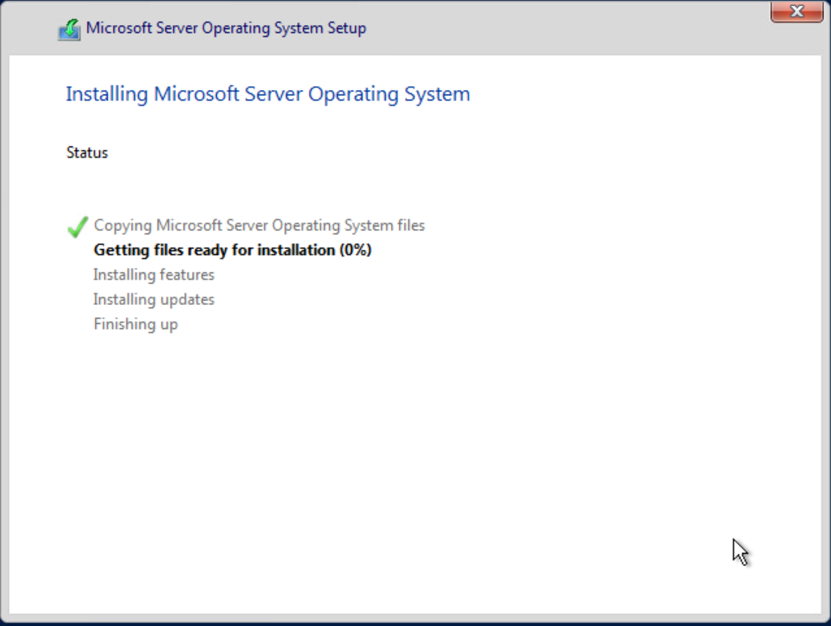Click Getting files ready for installation text
Image resolution: width=831 pixels, height=626 pixels.
coord(232,250)
